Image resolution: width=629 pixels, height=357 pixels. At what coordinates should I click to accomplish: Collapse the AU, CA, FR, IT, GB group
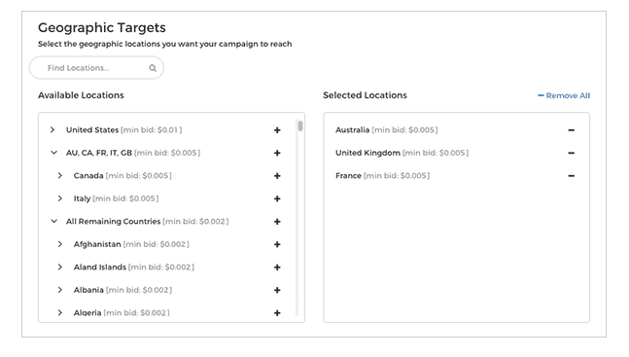53,153
